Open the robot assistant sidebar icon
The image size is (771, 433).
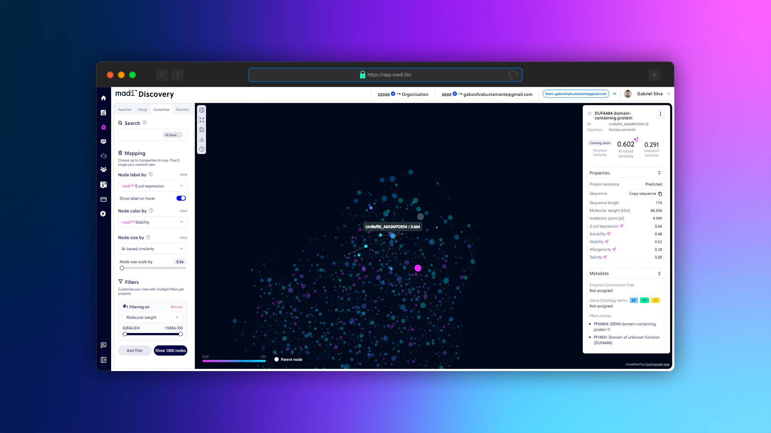click(103, 156)
